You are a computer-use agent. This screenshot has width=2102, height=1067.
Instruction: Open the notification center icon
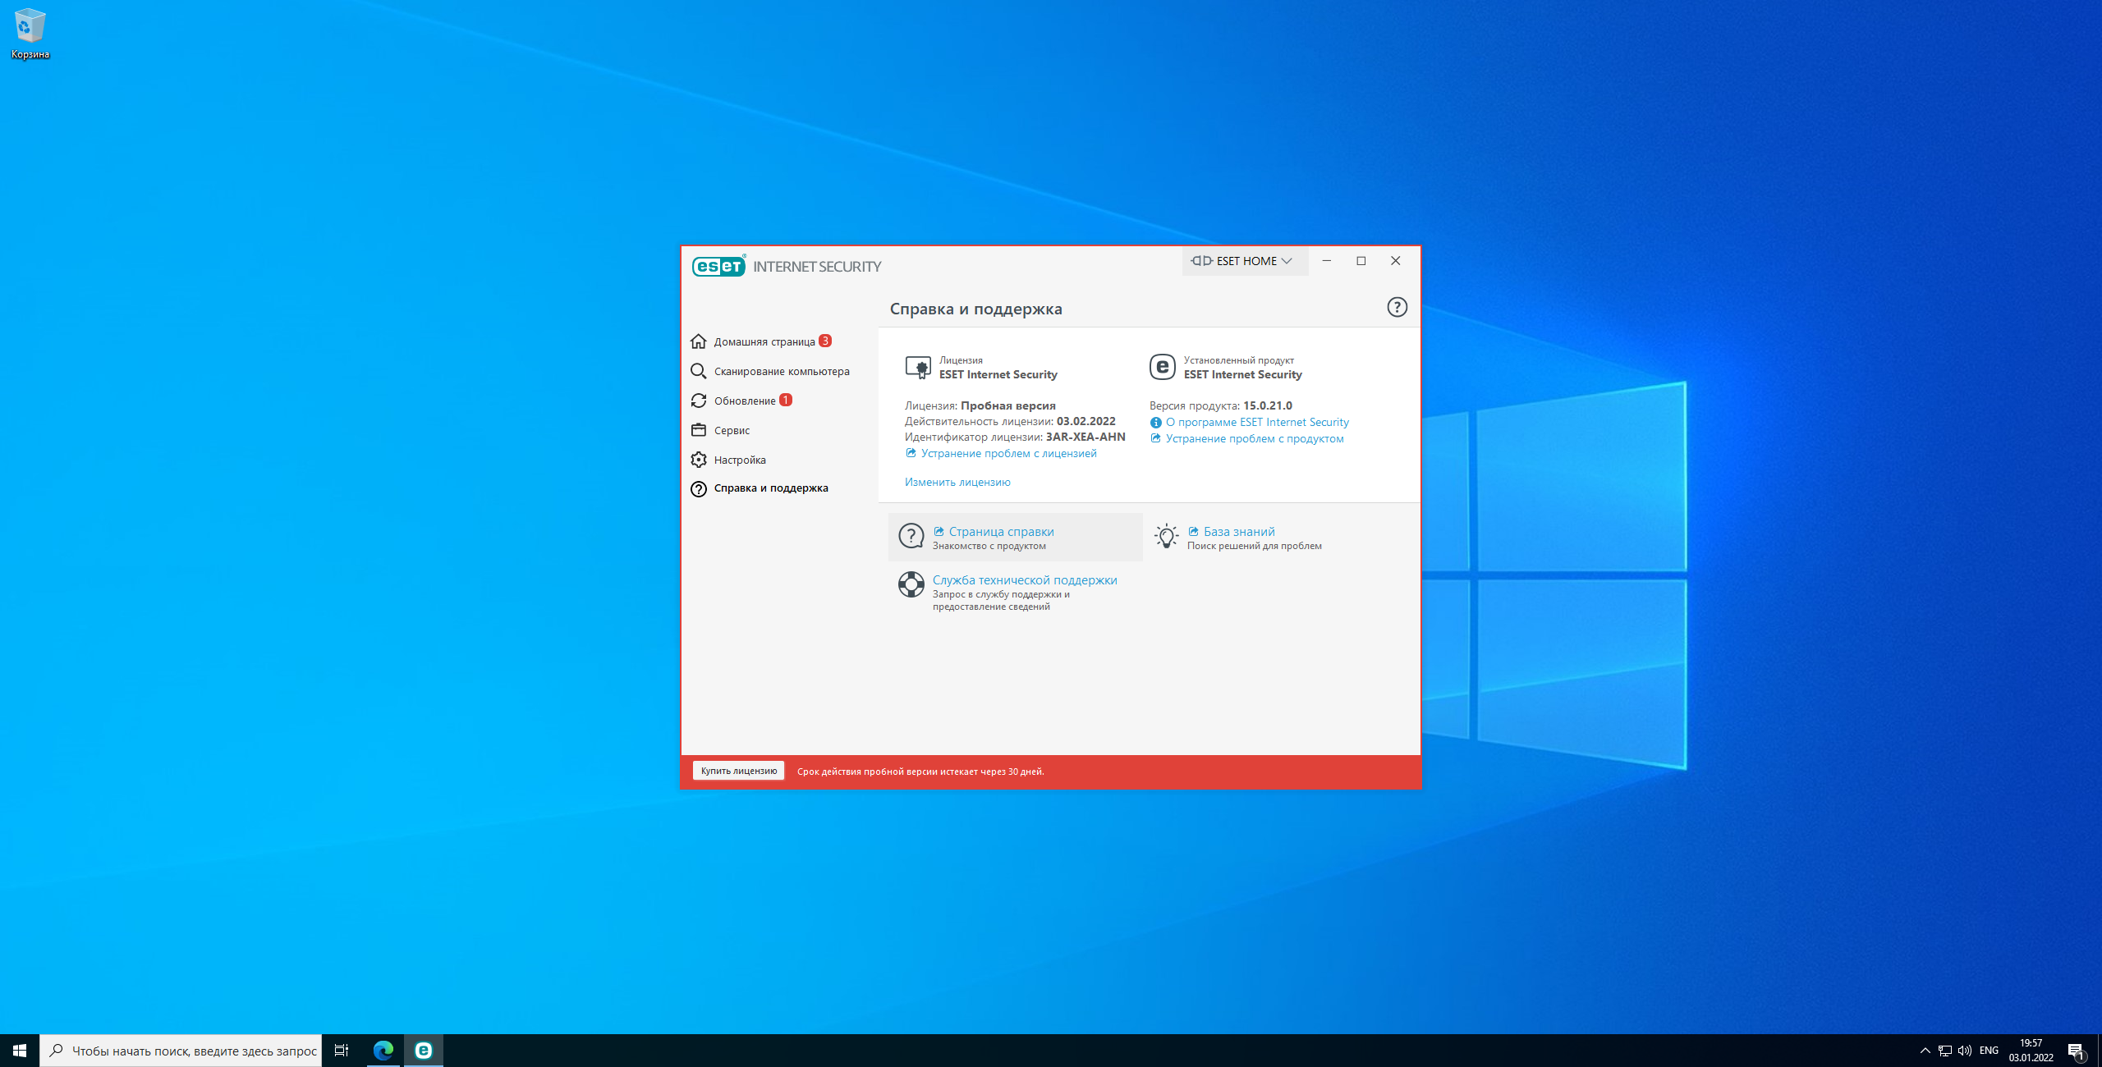click(2077, 1051)
